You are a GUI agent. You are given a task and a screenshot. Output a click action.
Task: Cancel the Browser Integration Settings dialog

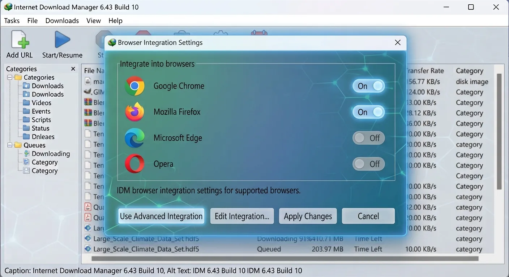click(368, 216)
